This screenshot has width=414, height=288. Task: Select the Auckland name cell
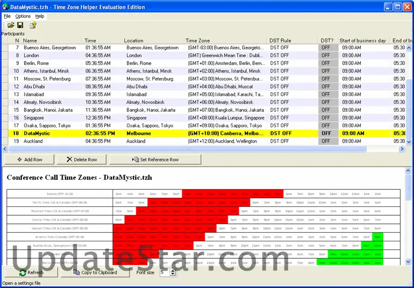pyautogui.click(x=51, y=141)
